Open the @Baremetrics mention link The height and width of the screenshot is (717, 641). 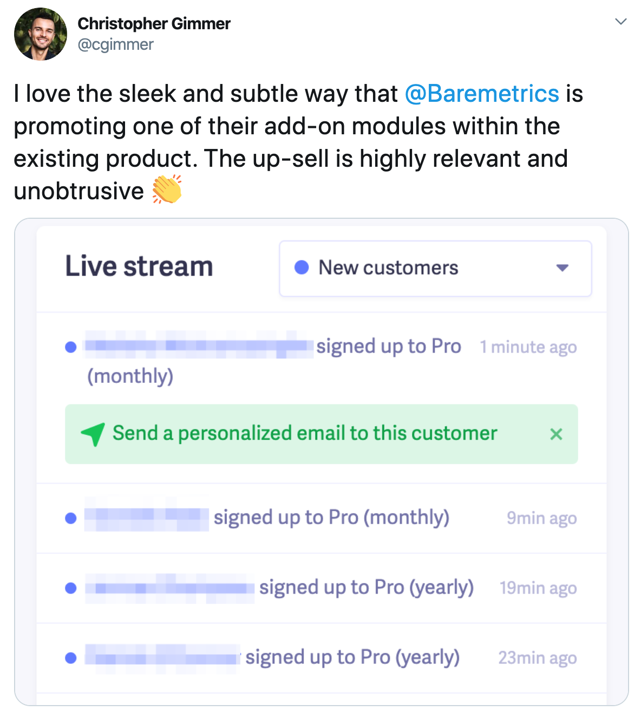(x=482, y=94)
